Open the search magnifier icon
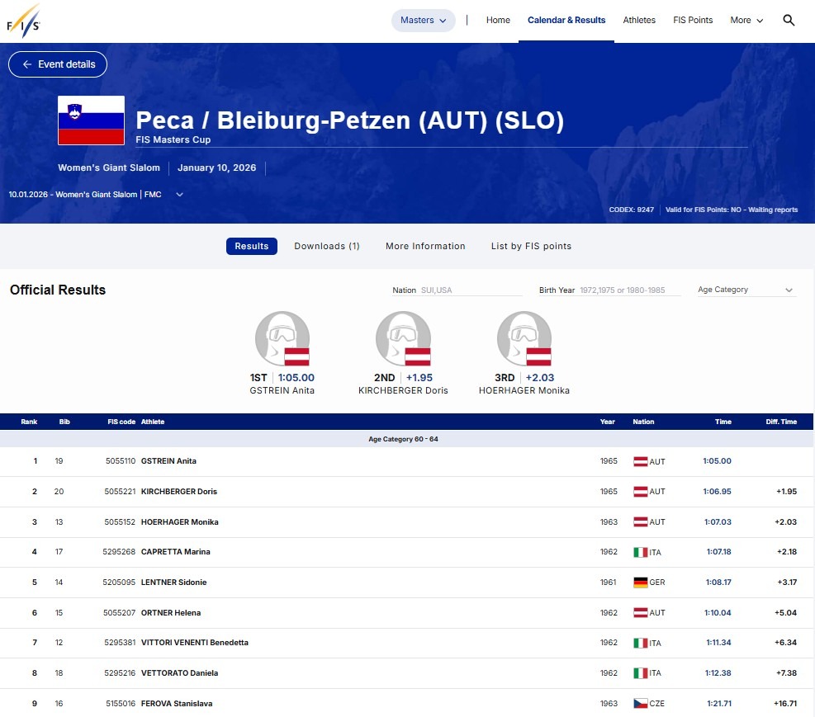This screenshot has height=717, width=815. point(789,21)
